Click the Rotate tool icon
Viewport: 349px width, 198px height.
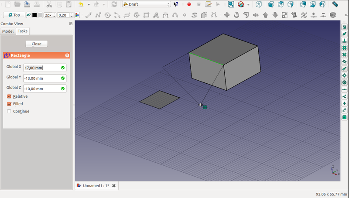[x=236, y=15]
